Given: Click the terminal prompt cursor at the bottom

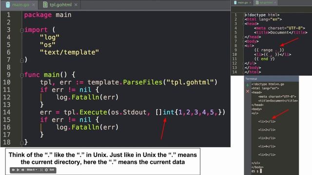Looking at the screenshot, I should pos(261,171).
